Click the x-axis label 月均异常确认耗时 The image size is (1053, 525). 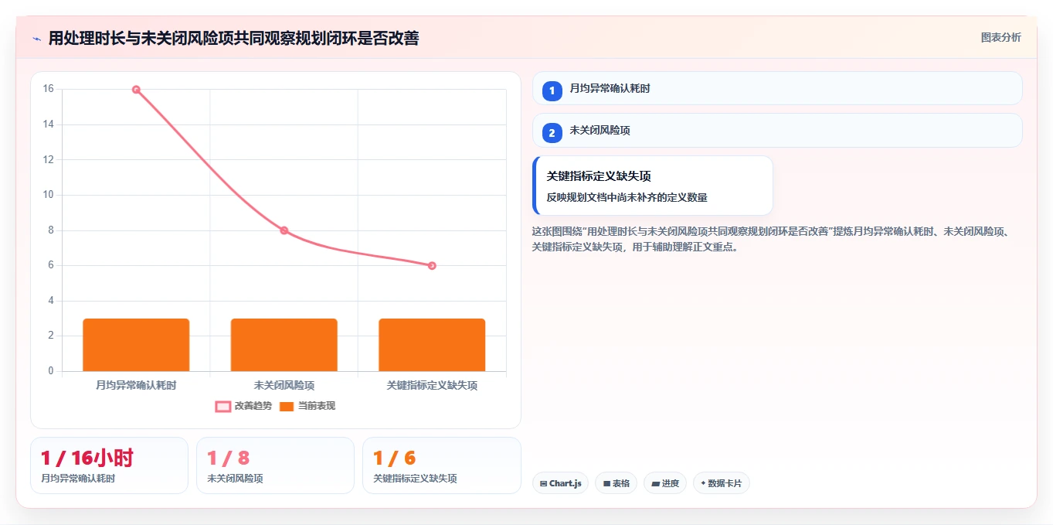point(136,385)
